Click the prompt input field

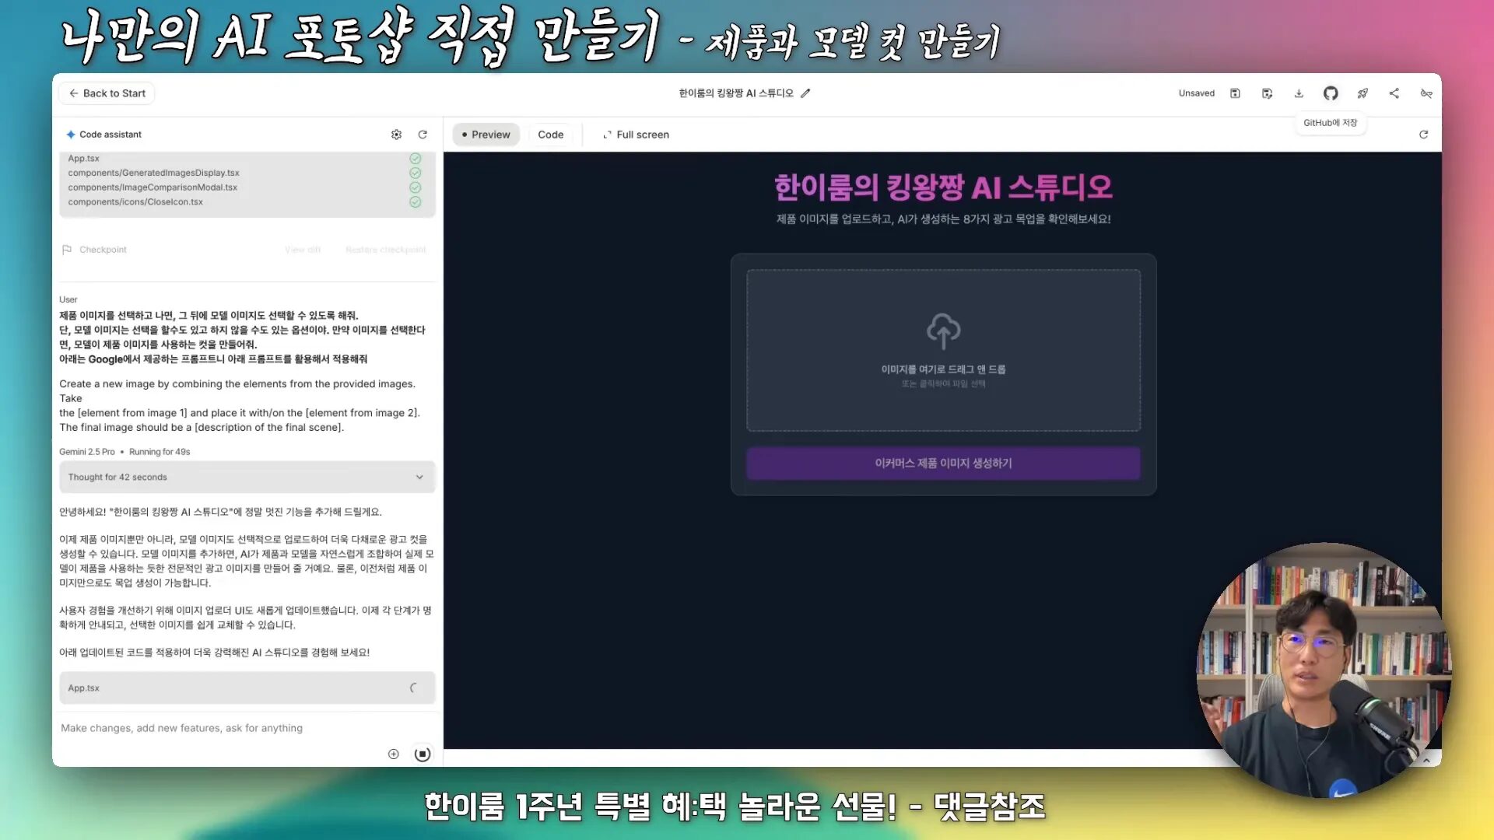(247, 728)
